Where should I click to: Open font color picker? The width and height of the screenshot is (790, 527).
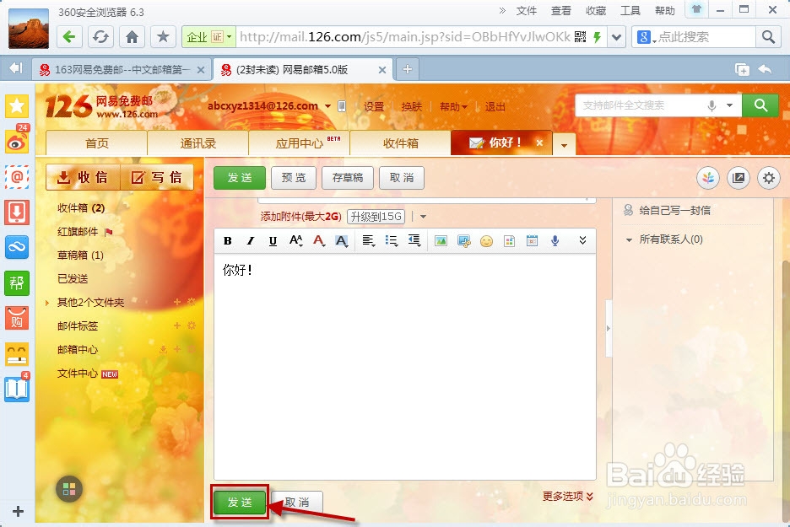click(x=319, y=240)
